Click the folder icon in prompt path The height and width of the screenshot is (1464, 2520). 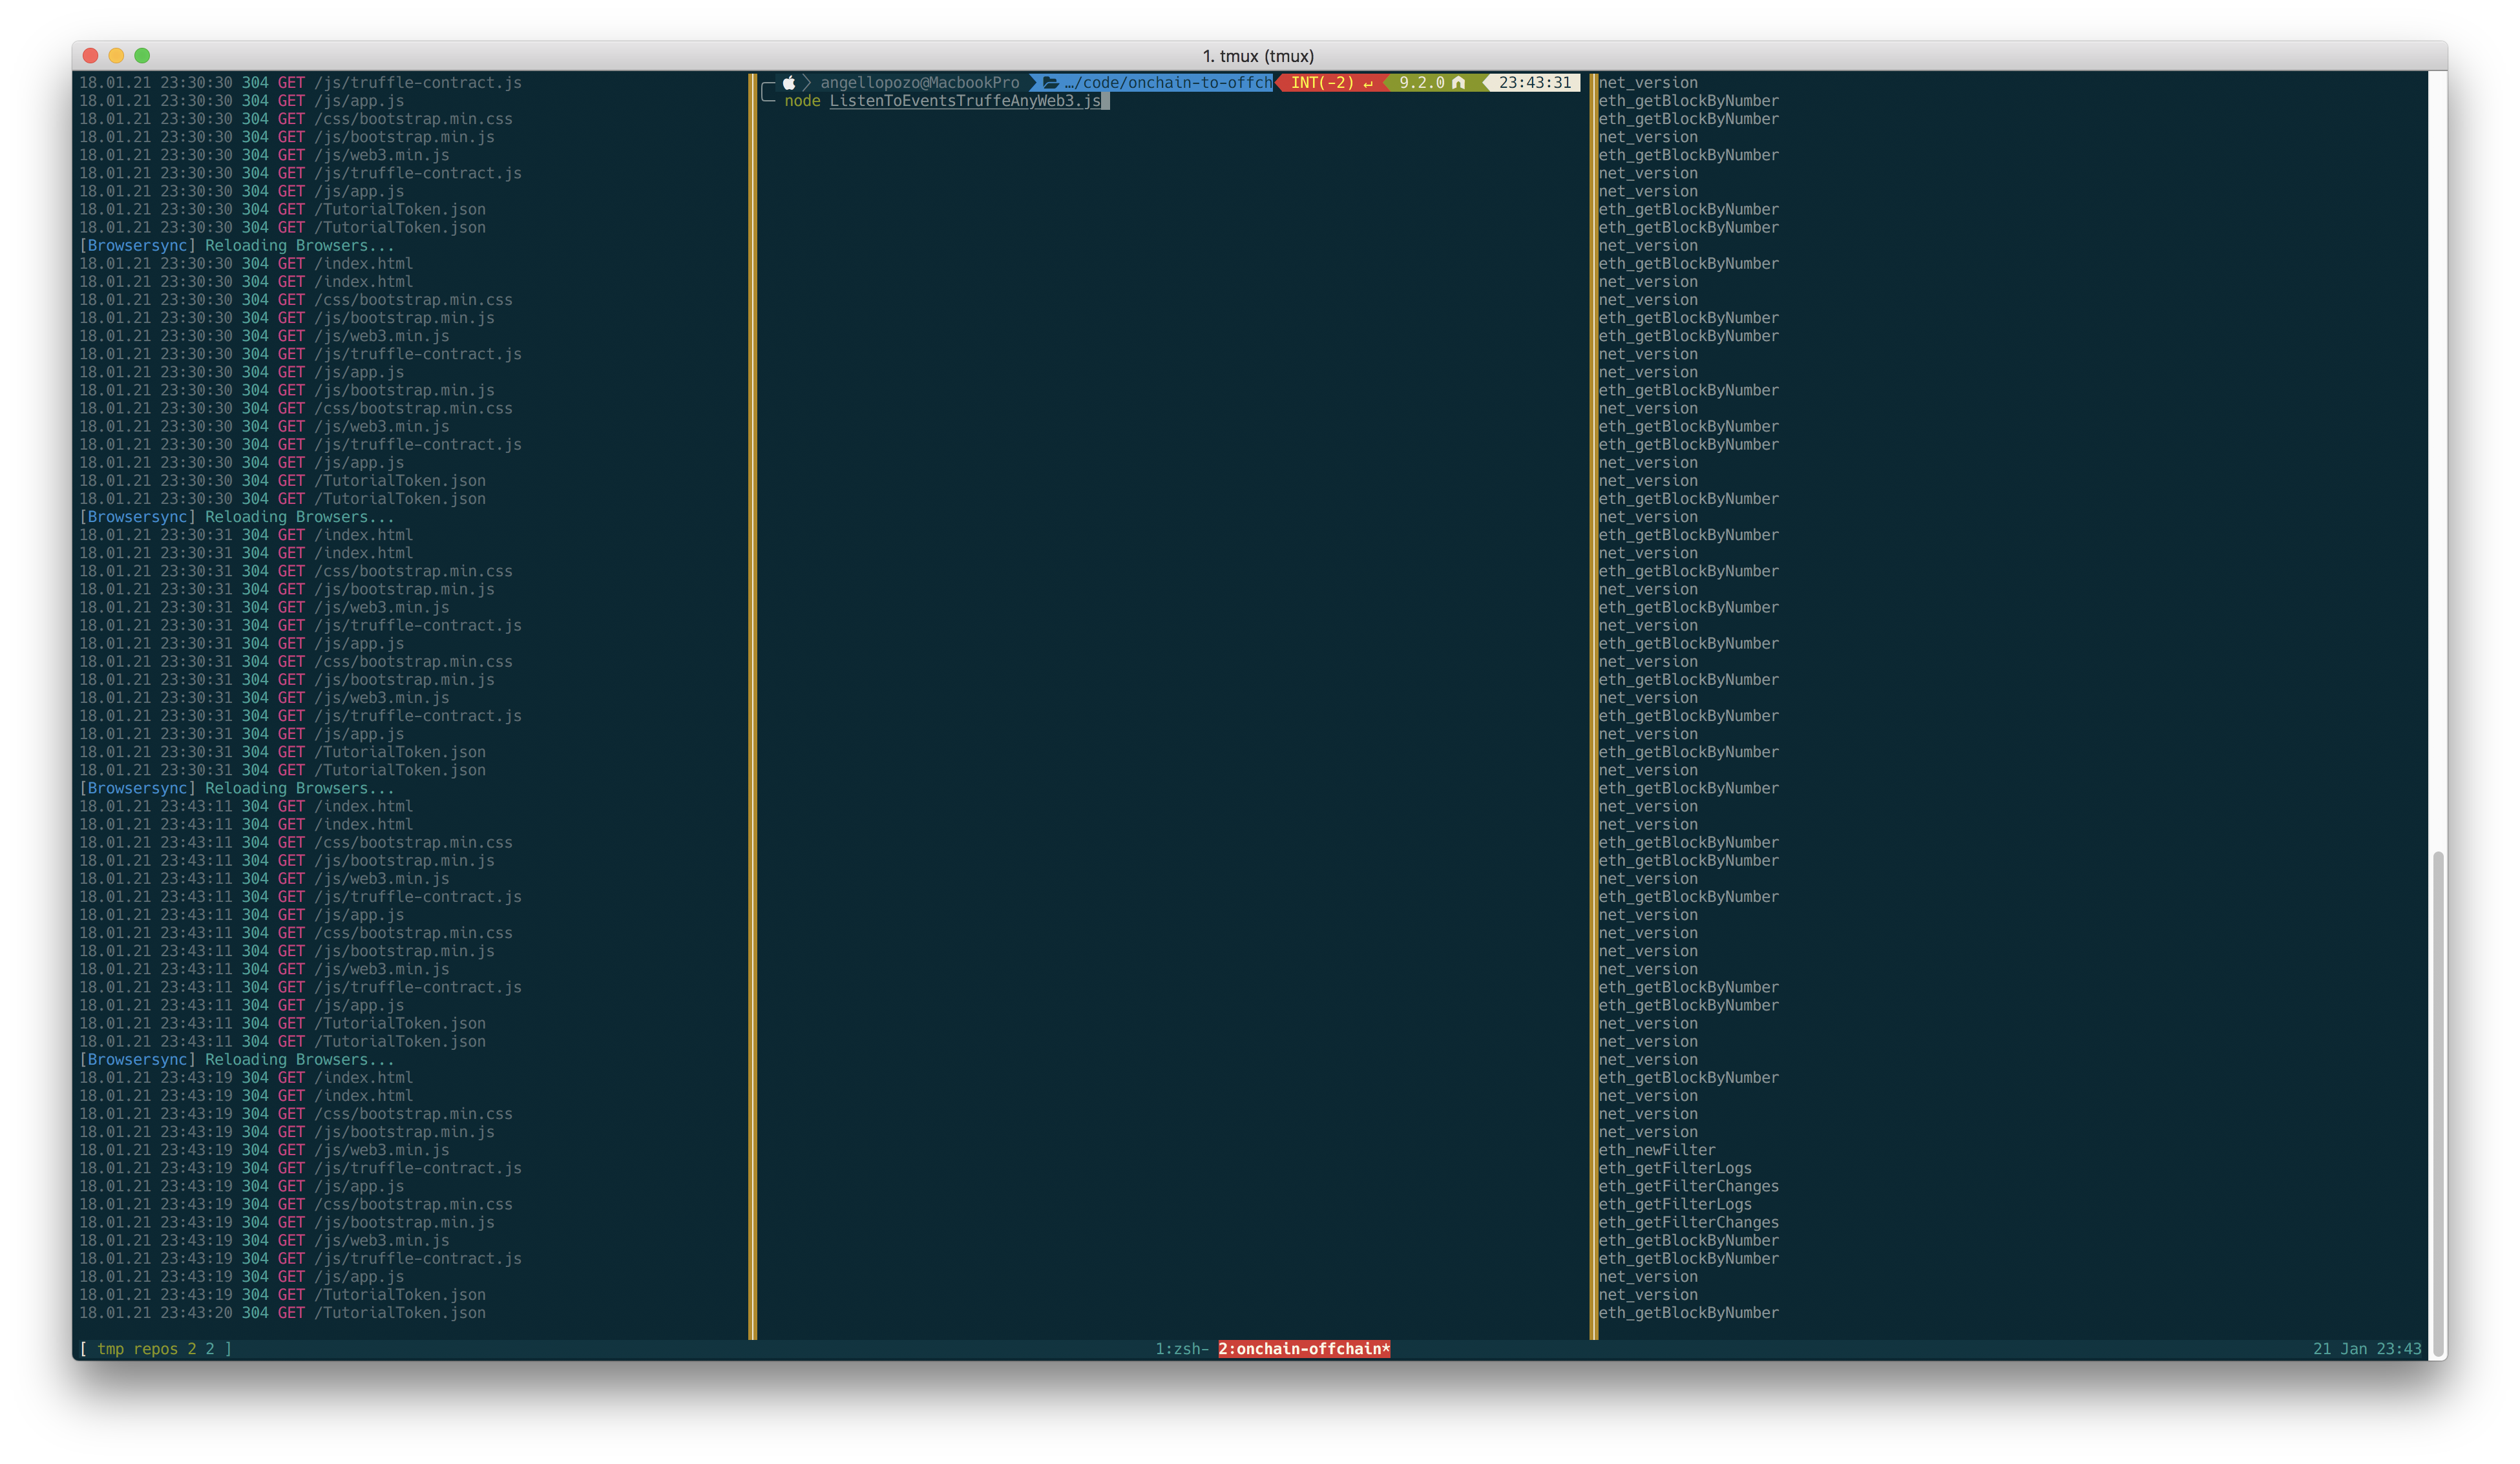[1050, 83]
